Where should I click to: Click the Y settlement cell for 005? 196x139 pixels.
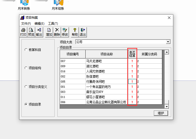click(132, 82)
